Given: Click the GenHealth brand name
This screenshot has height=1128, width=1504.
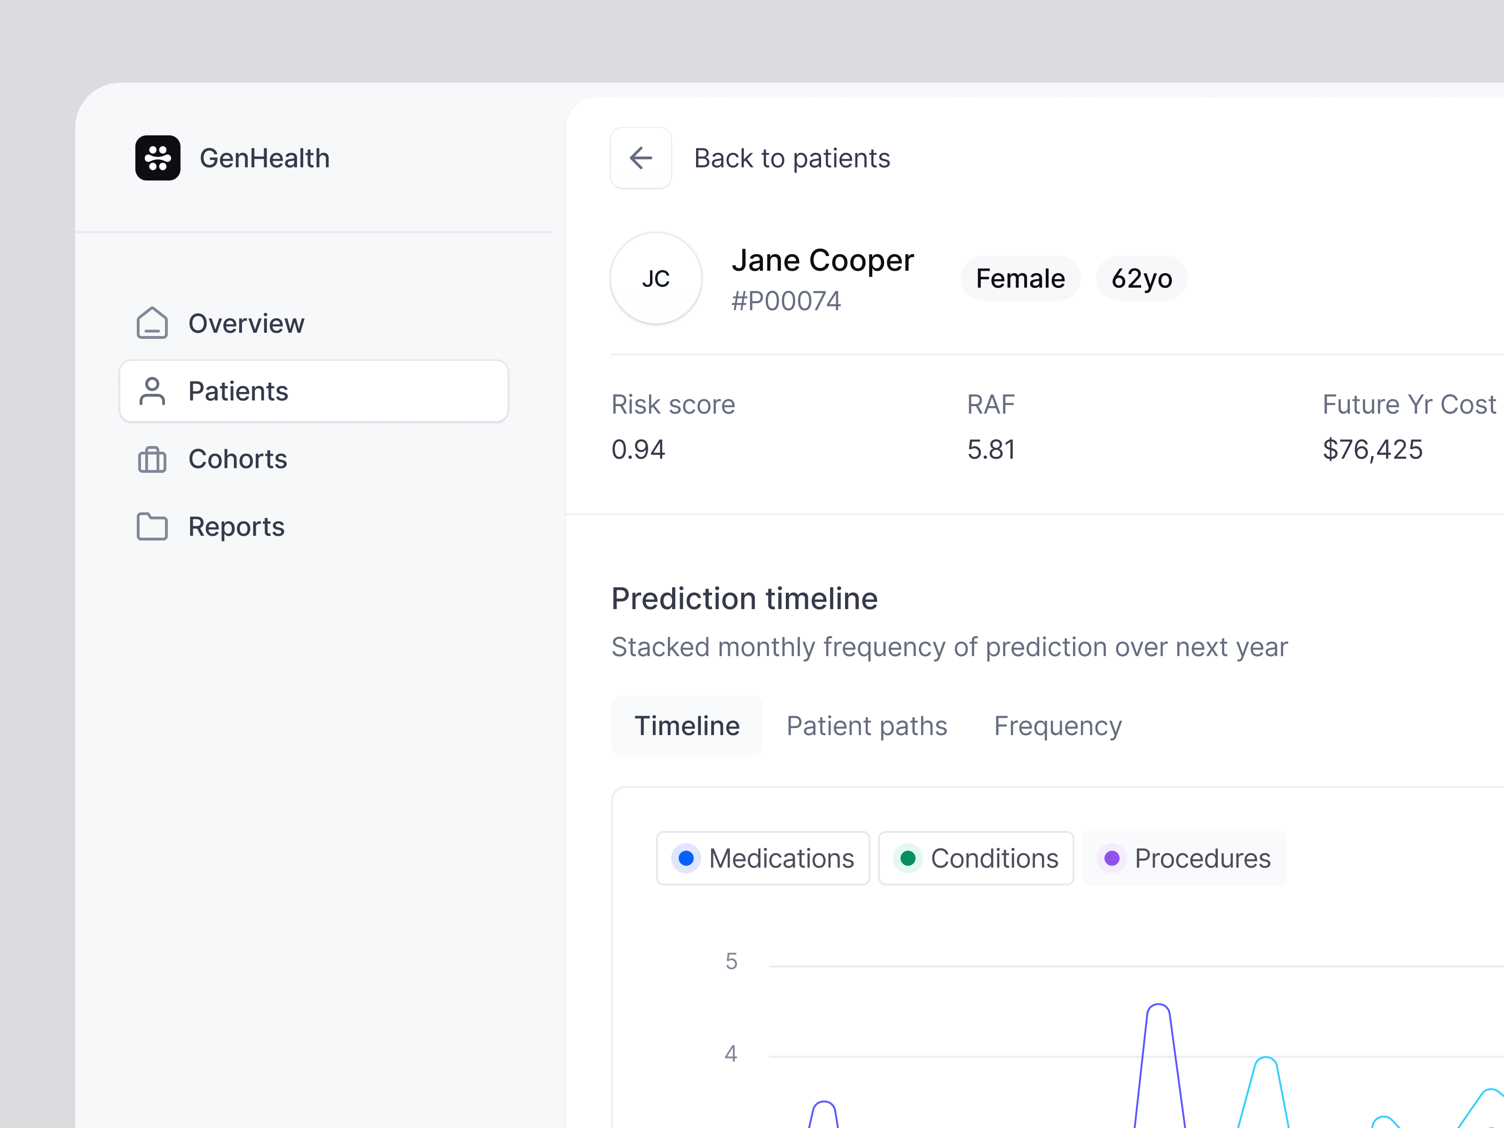Looking at the screenshot, I should (x=265, y=158).
